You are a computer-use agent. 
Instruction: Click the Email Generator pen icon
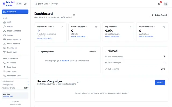(x=5, y=44)
